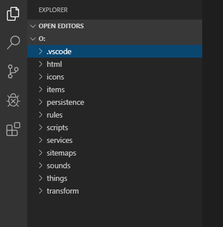The image size is (223, 227).
Task: Expand the scripts folder chevron
Action: click(40, 127)
